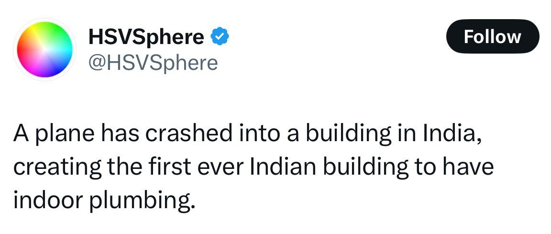This screenshot has height=234, width=551.
Task: Select the word "first" in the tweet
Action: [x=168, y=167]
